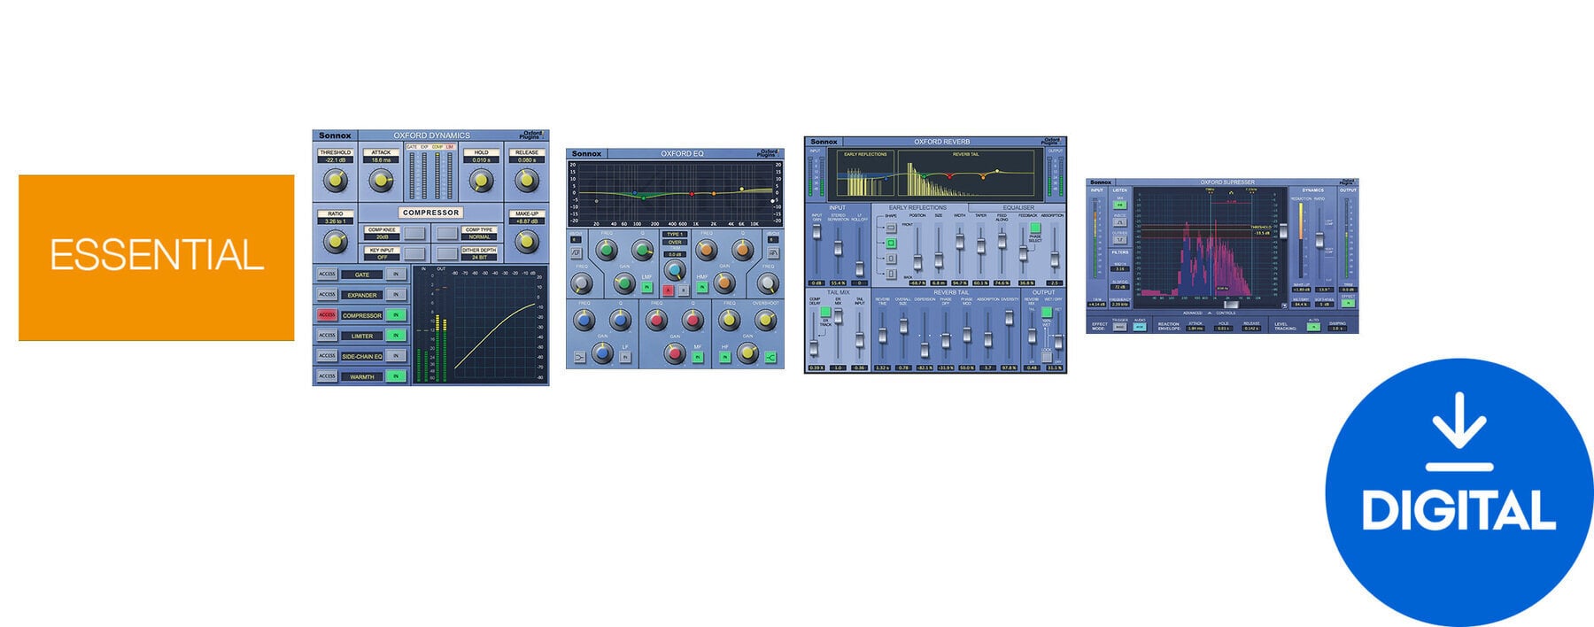Toggle the Warmth IN button
1594x627 pixels.
tap(396, 376)
